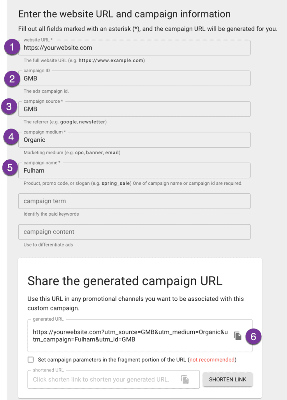Copy the generated campaign URL

(237, 336)
